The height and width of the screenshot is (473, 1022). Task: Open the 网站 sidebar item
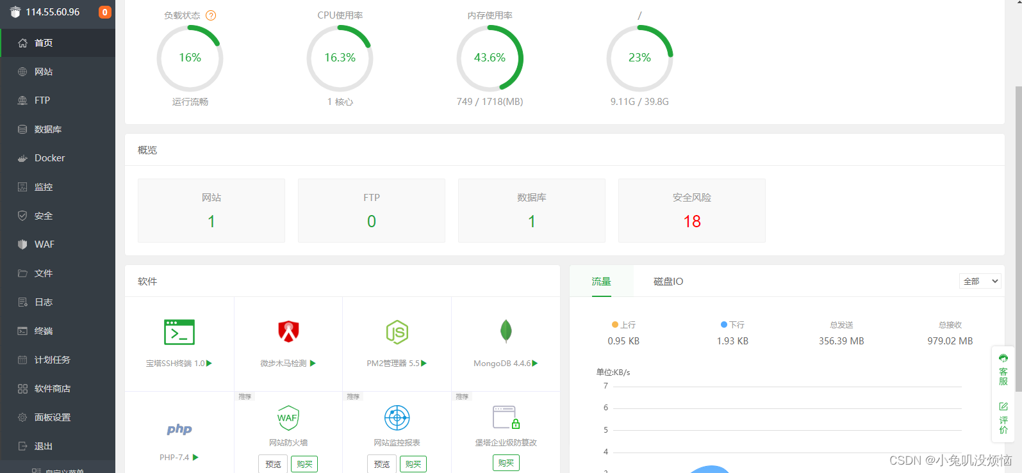click(58, 72)
